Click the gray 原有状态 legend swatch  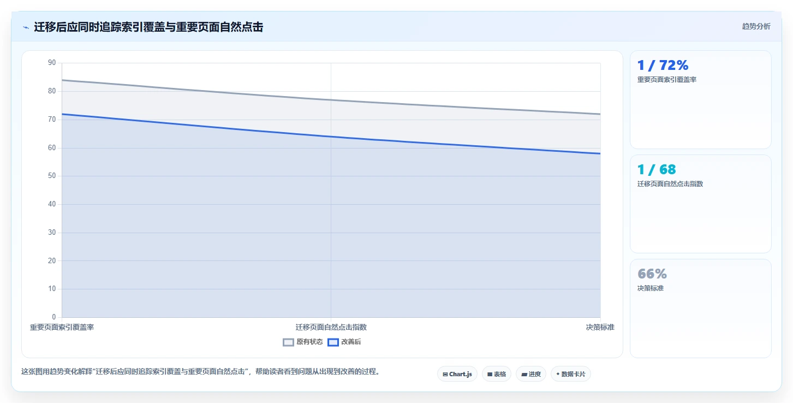tap(289, 342)
